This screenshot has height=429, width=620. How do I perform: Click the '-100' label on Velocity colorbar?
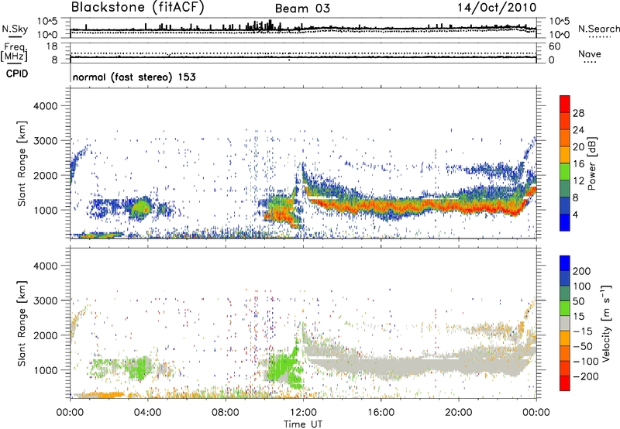586,361
